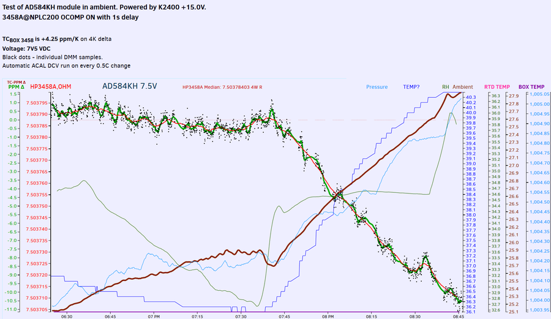Select the 'Voltage: 7V5 VDC' text

point(26,48)
